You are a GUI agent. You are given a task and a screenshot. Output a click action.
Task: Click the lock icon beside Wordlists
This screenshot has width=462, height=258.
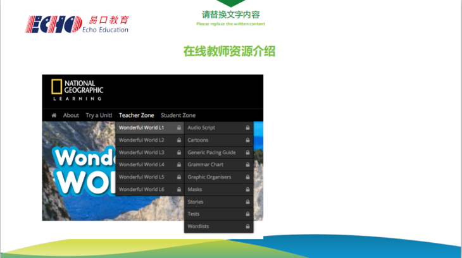247,226
